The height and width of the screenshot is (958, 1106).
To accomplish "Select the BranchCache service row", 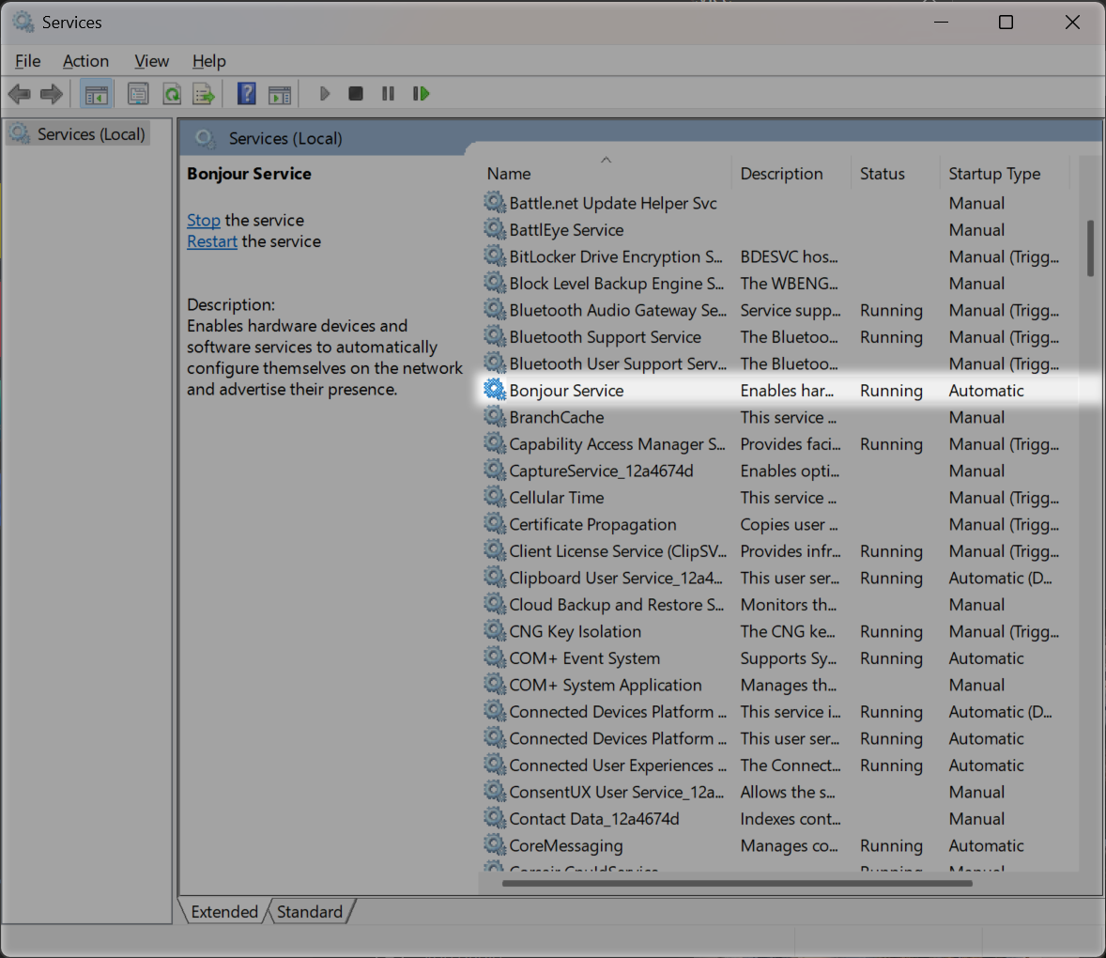I will pyautogui.click(x=557, y=418).
